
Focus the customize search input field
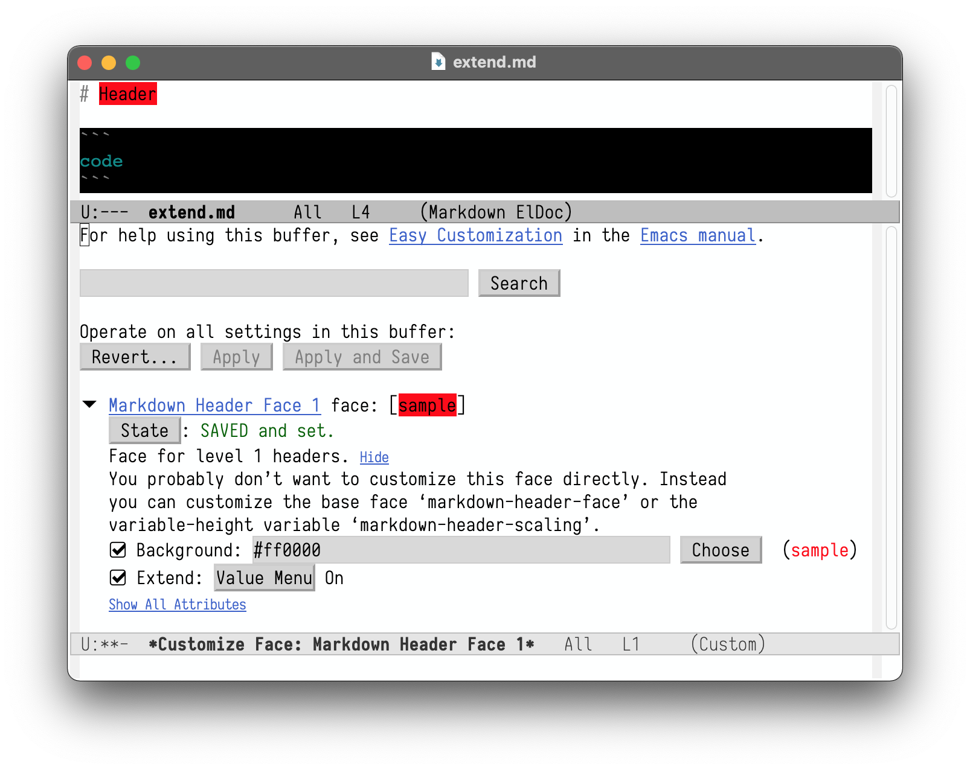[x=274, y=283]
